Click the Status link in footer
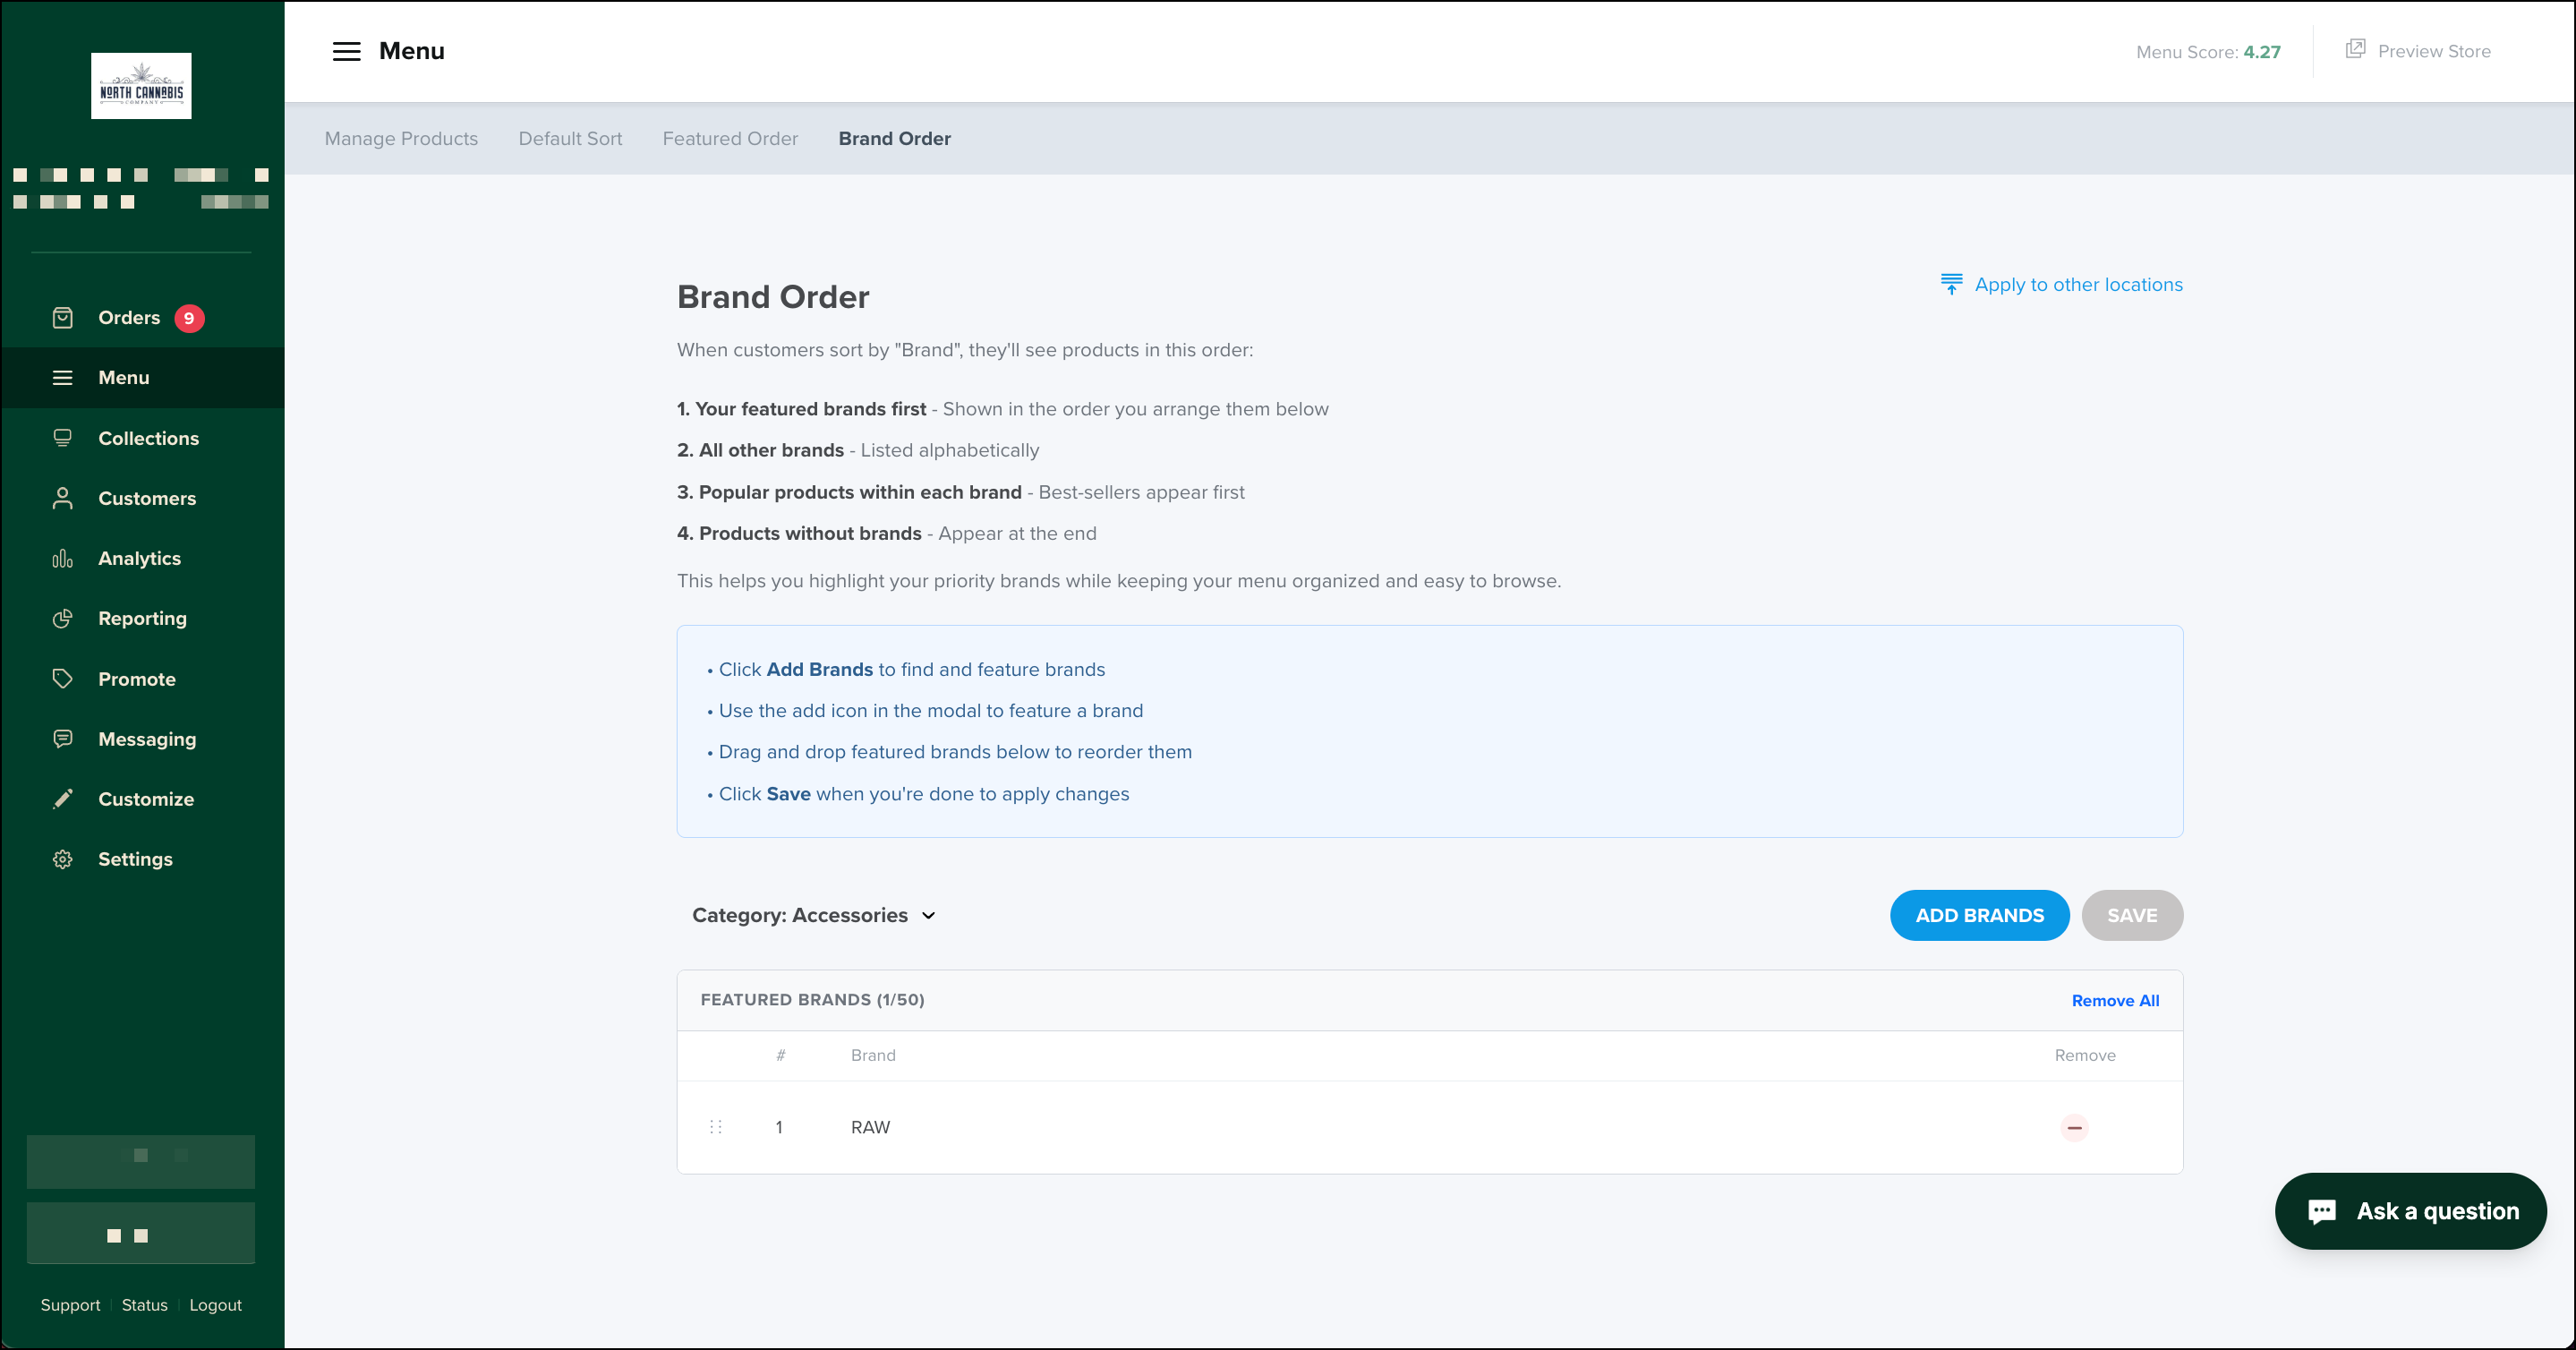This screenshot has width=2576, height=1350. 144,1305
